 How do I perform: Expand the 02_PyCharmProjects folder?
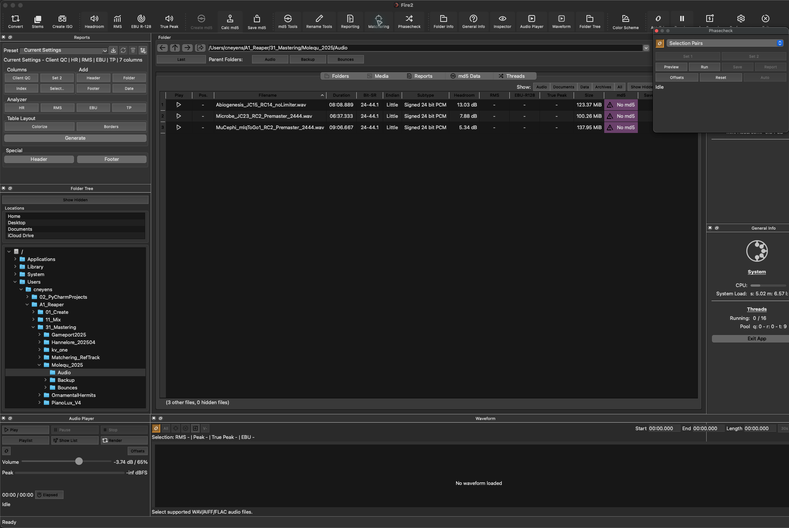[x=27, y=297]
